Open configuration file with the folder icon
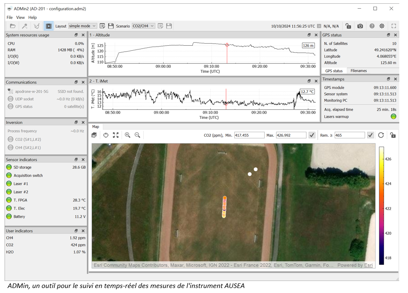Viewport: 408px width, 293px height. pyautogui.click(x=12, y=26)
